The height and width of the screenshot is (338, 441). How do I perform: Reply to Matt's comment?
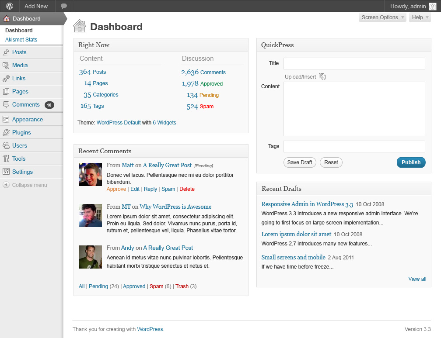coord(150,189)
